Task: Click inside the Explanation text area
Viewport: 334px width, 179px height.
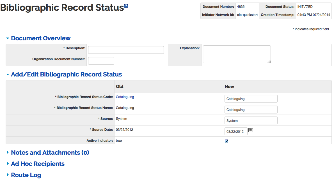Action: [x=236, y=54]
